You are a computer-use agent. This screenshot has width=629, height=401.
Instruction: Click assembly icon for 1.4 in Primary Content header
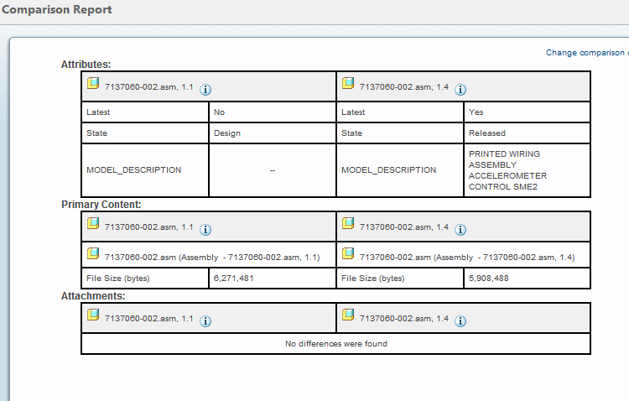[348, 223]
